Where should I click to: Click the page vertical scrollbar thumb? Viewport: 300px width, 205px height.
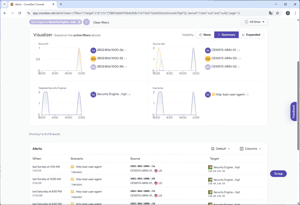(x=298, y=106)
